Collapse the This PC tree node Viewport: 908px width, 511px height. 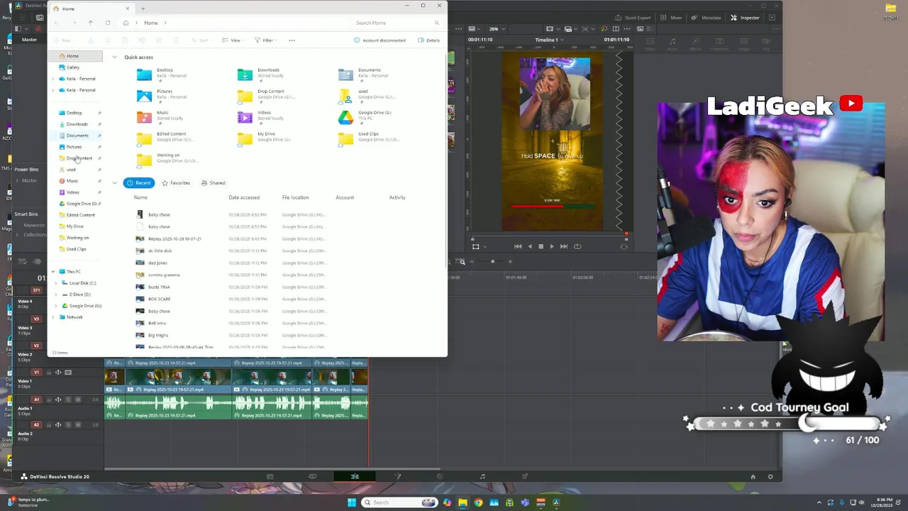pyautogui.click(x=53, y=272)
